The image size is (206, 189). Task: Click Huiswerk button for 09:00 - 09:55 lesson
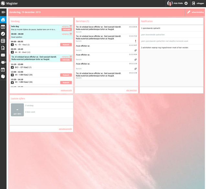(x=66, y=45)
